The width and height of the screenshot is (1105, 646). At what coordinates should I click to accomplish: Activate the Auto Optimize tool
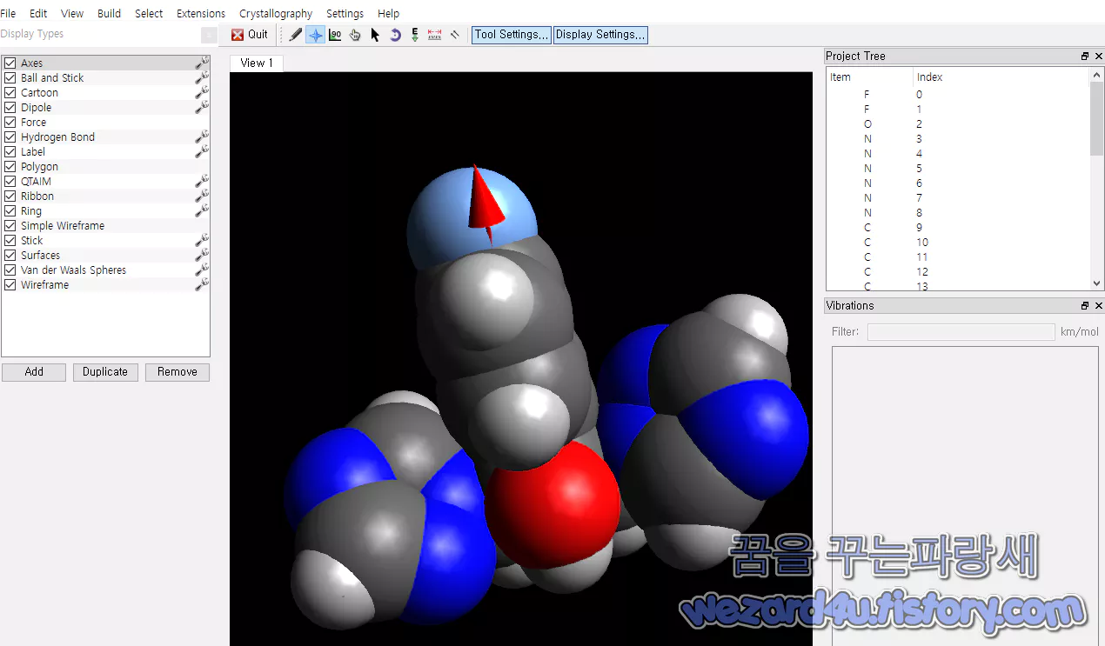point(414,35)
